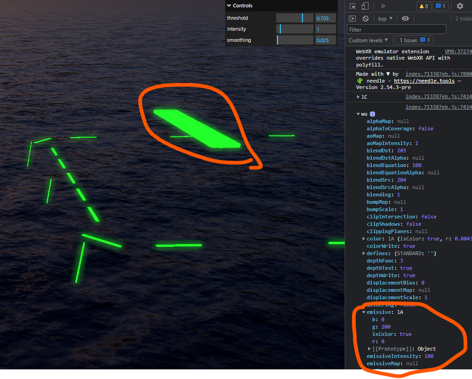Viewport: 472px width, 379px height.
Task: Clear the console with the no-entry icon
Action: pyautogui.click(x=364, y=18)
